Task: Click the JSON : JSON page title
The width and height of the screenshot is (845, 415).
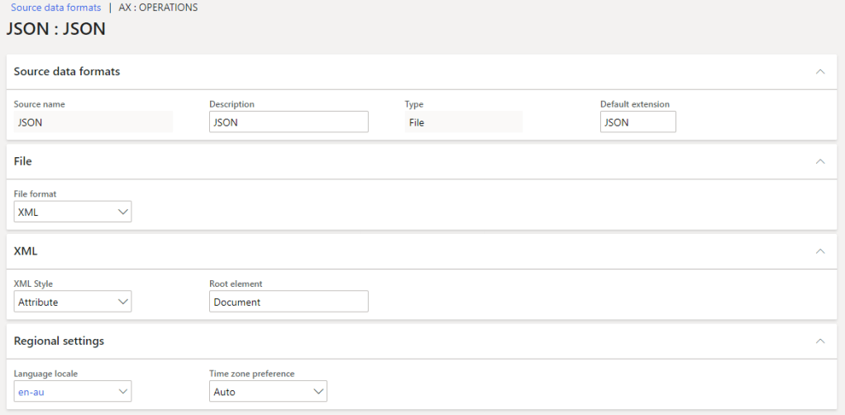Action: tap(55, 29)
